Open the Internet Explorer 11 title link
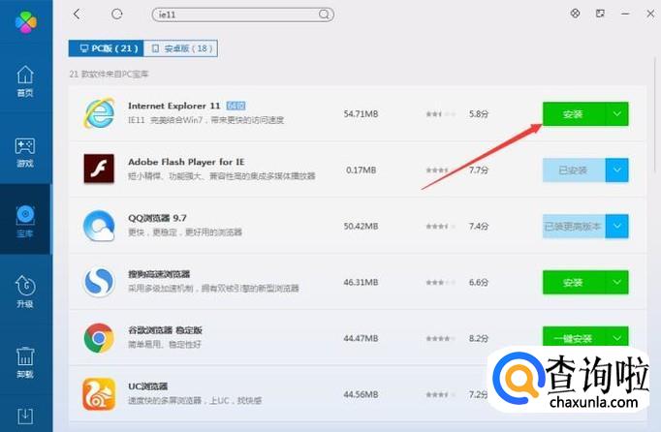 (174, 106)
